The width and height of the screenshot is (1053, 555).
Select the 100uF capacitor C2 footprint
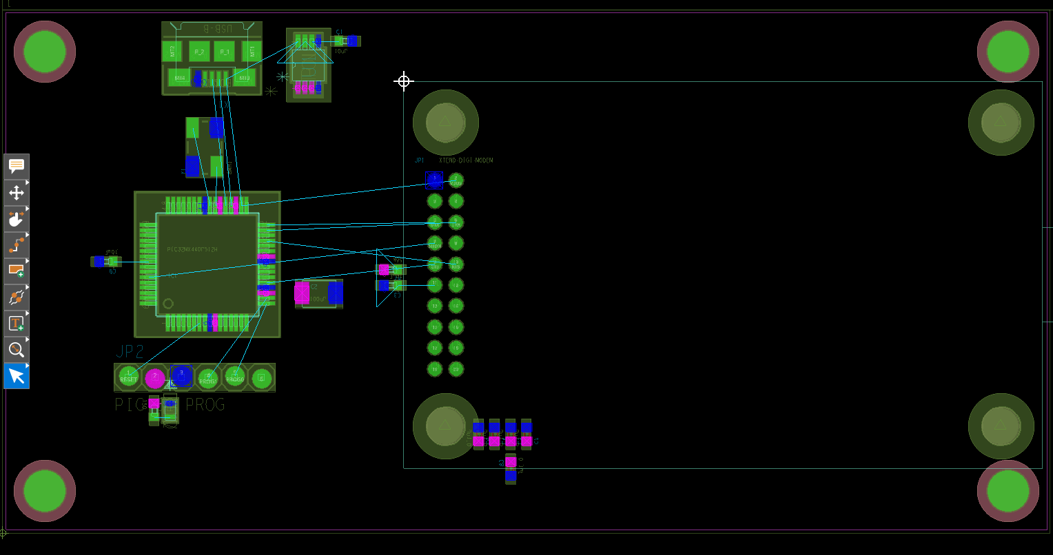point(318,293)
